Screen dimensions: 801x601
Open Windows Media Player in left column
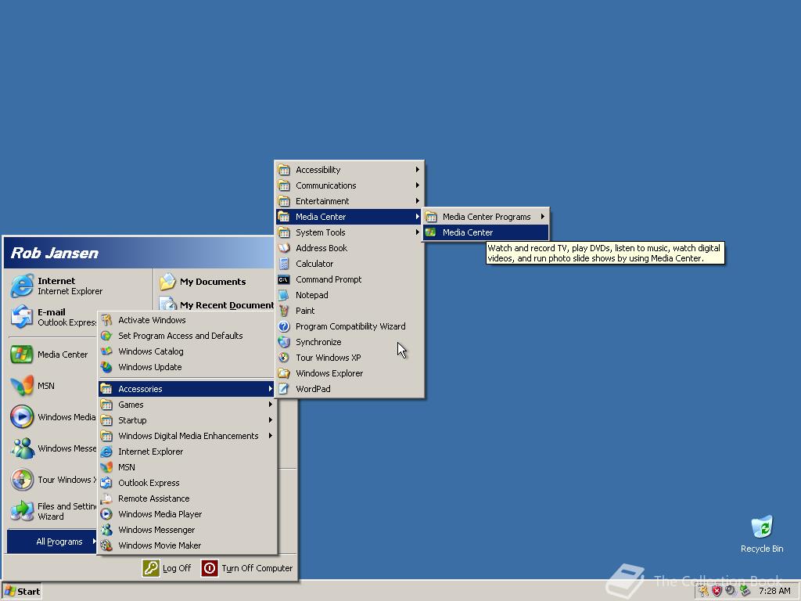[x=52, y=417]
